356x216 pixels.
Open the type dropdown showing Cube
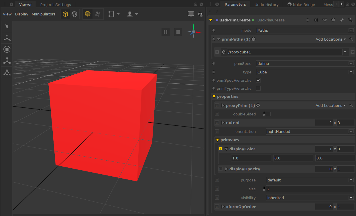pyautogui.click(x=305, y=72)
